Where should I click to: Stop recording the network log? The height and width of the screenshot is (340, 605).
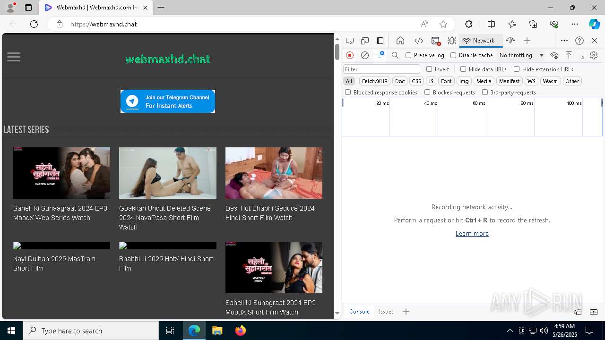pos(350,55)
